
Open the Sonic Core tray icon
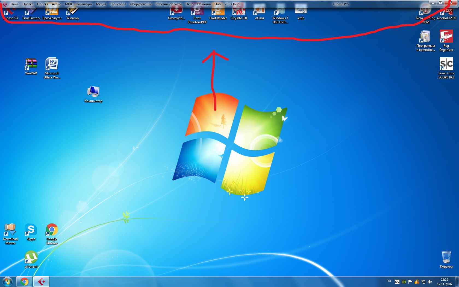(397, 282)
